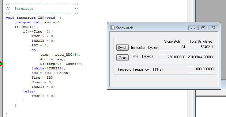
Task: Click the 'Time = IDC;' code line
Action: coord(43,78)
